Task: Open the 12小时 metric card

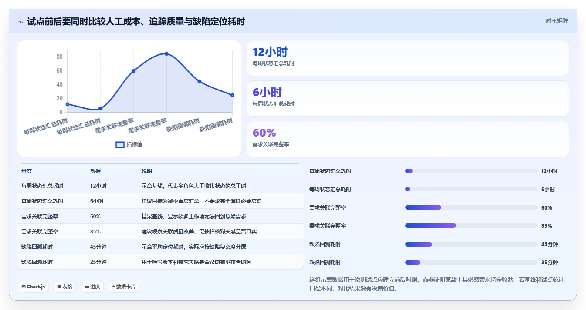Action: pyautogui.click(x=407, y=58)
